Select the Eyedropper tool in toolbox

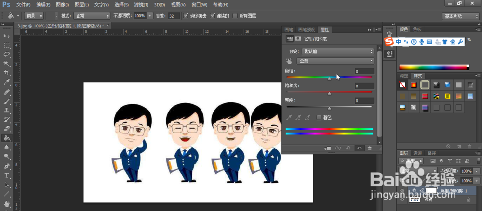click(x=7, y=82)
